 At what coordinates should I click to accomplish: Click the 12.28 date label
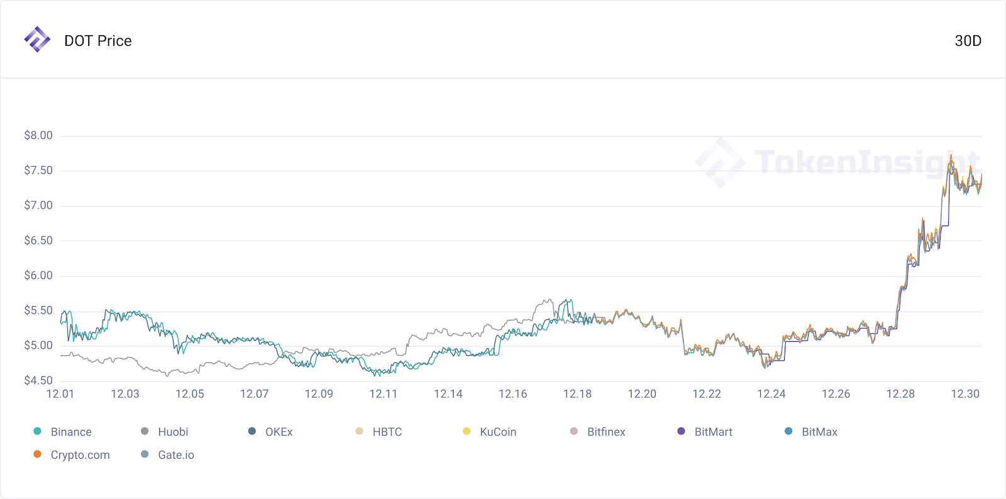pyautogui.click(x=900, y=394)
